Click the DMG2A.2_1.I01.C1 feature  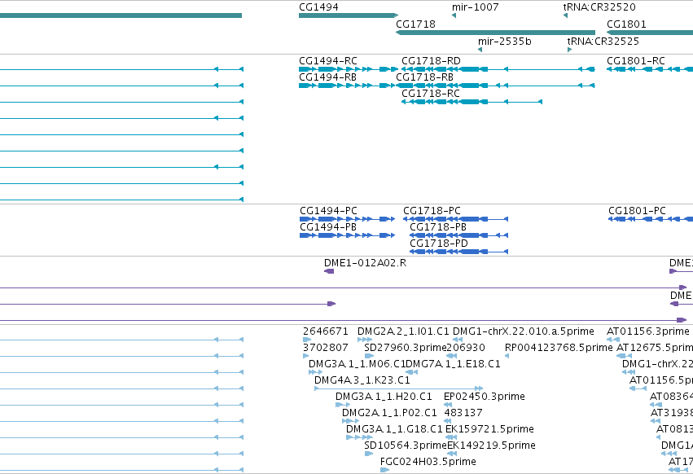pyautogui.click(x=365, y=340)
